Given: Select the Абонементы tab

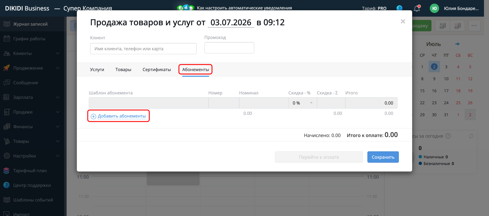Looking at the screenshot, I should (196, 69).
